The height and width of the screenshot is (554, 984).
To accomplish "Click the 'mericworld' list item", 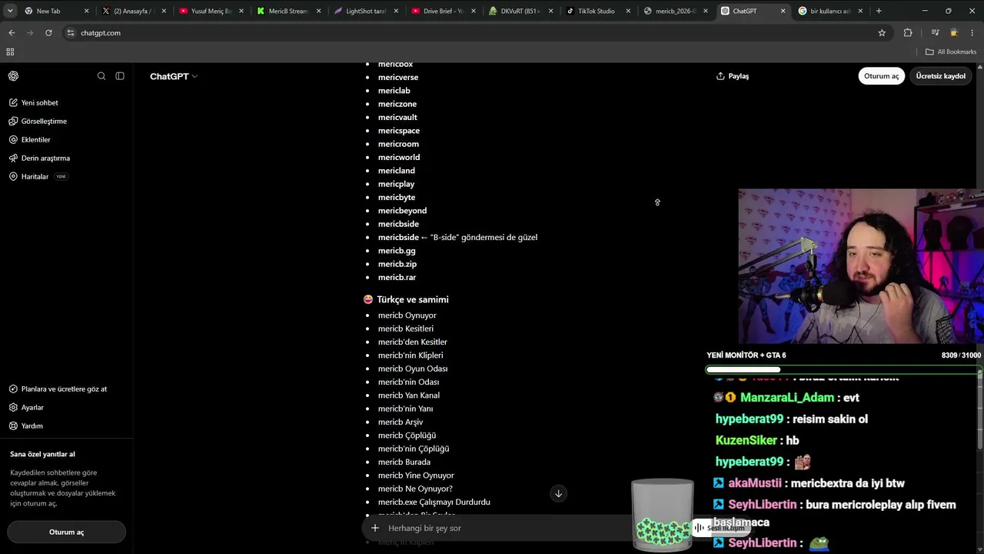I will (399, 157).
